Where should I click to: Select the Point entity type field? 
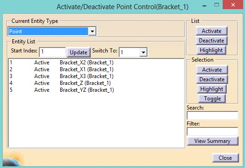(48, 31)
